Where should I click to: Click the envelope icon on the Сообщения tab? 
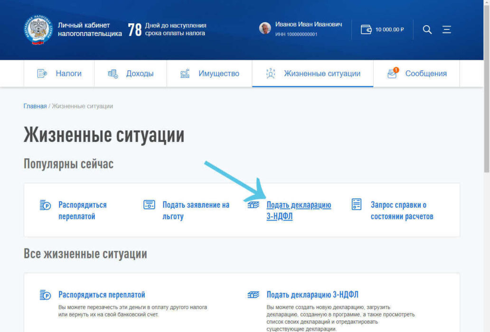point(392,74)
